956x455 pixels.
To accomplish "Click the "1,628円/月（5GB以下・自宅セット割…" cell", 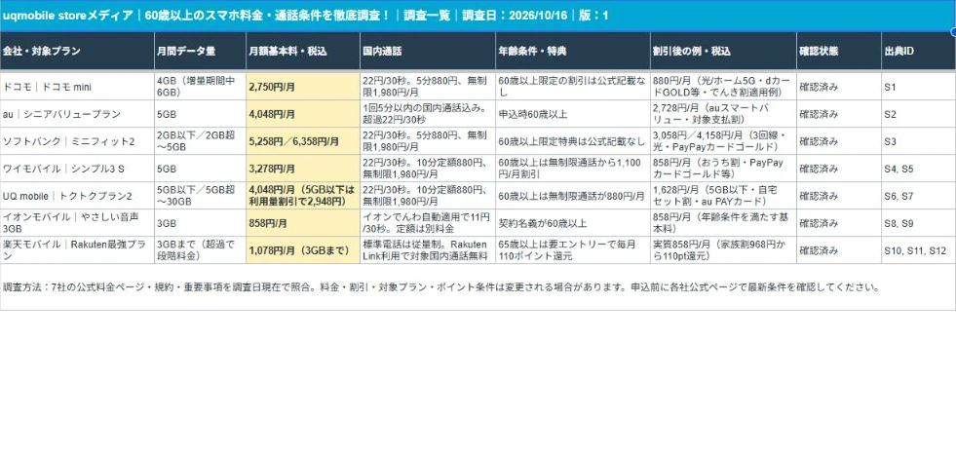I will [x=723, y=195].
